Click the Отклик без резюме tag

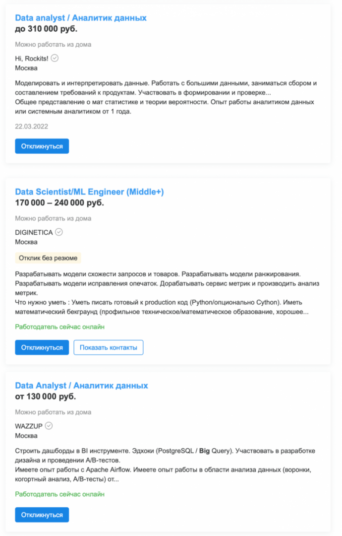(x=47, y=258)
